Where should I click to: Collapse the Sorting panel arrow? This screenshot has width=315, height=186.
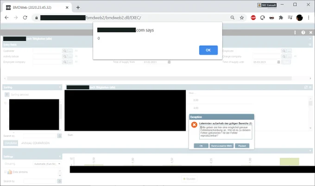tap(60, 87)
